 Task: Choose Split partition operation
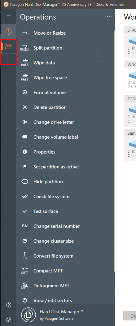coord(48,48)
